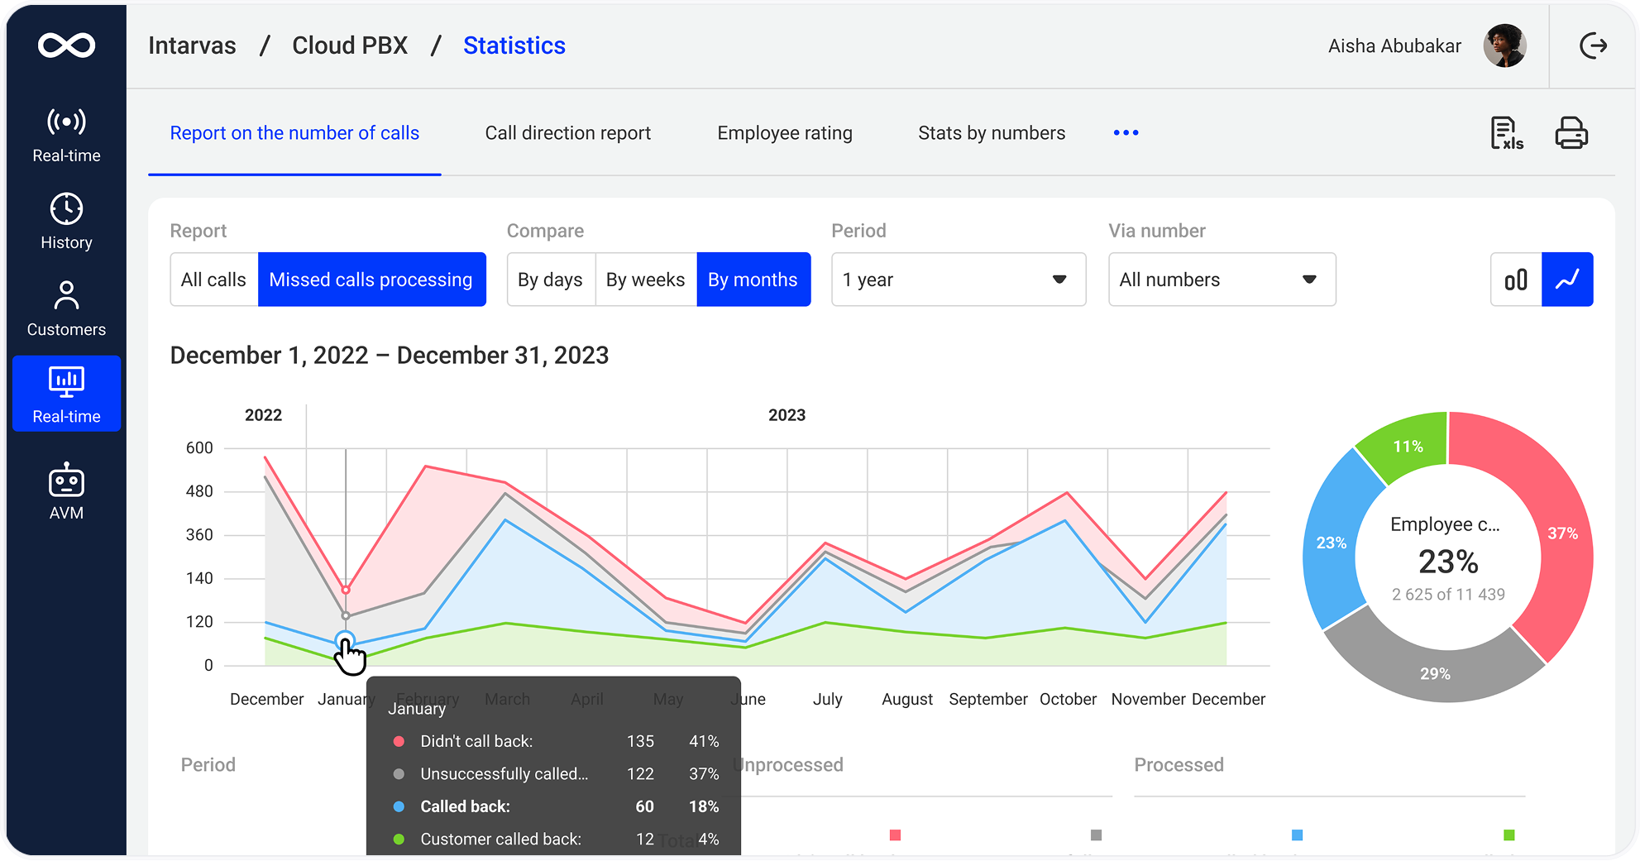Open the Real-time monitoring sidebar icon
The image size is (1640, 861).
(66, 132)
